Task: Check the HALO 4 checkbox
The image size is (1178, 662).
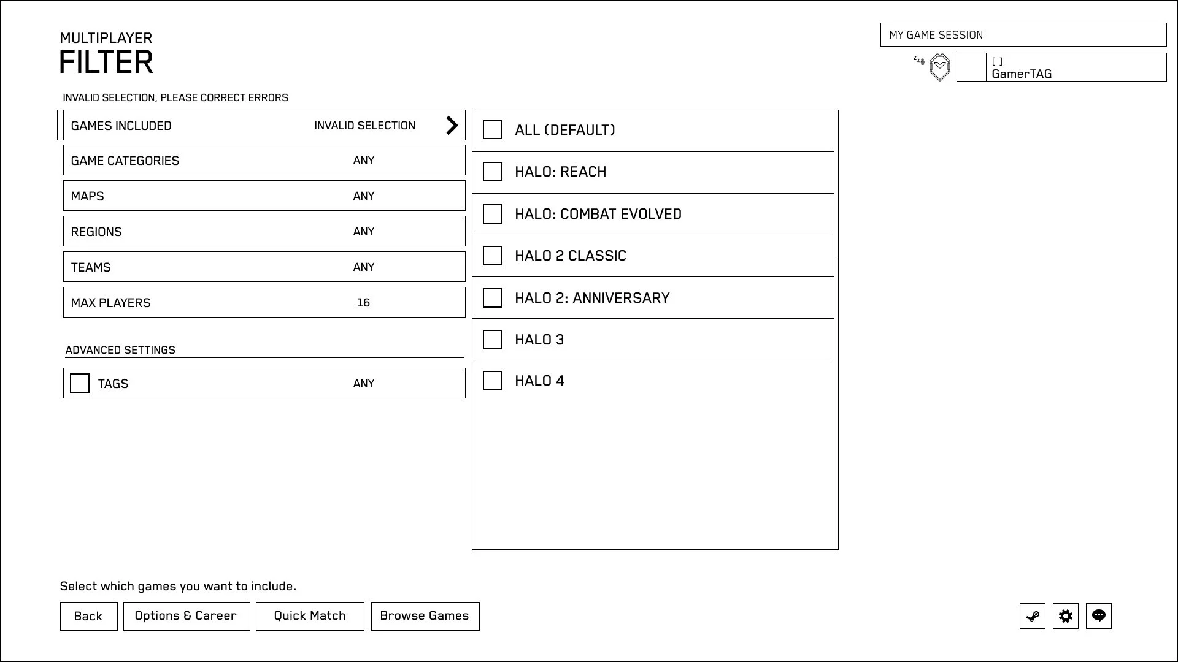Action: [493, 381]
